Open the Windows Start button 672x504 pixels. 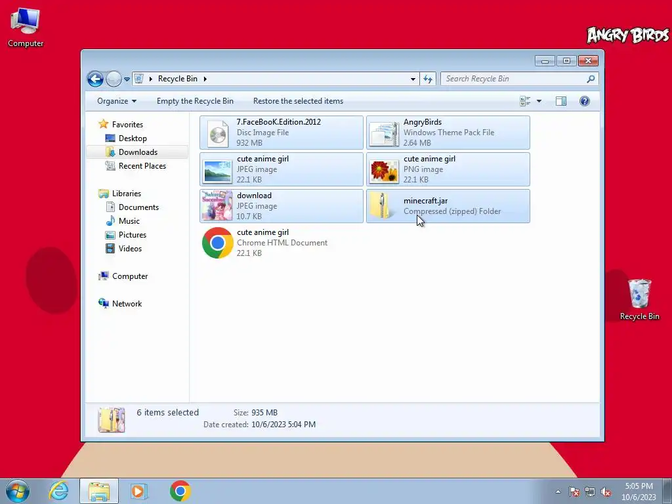pos(18,491)
